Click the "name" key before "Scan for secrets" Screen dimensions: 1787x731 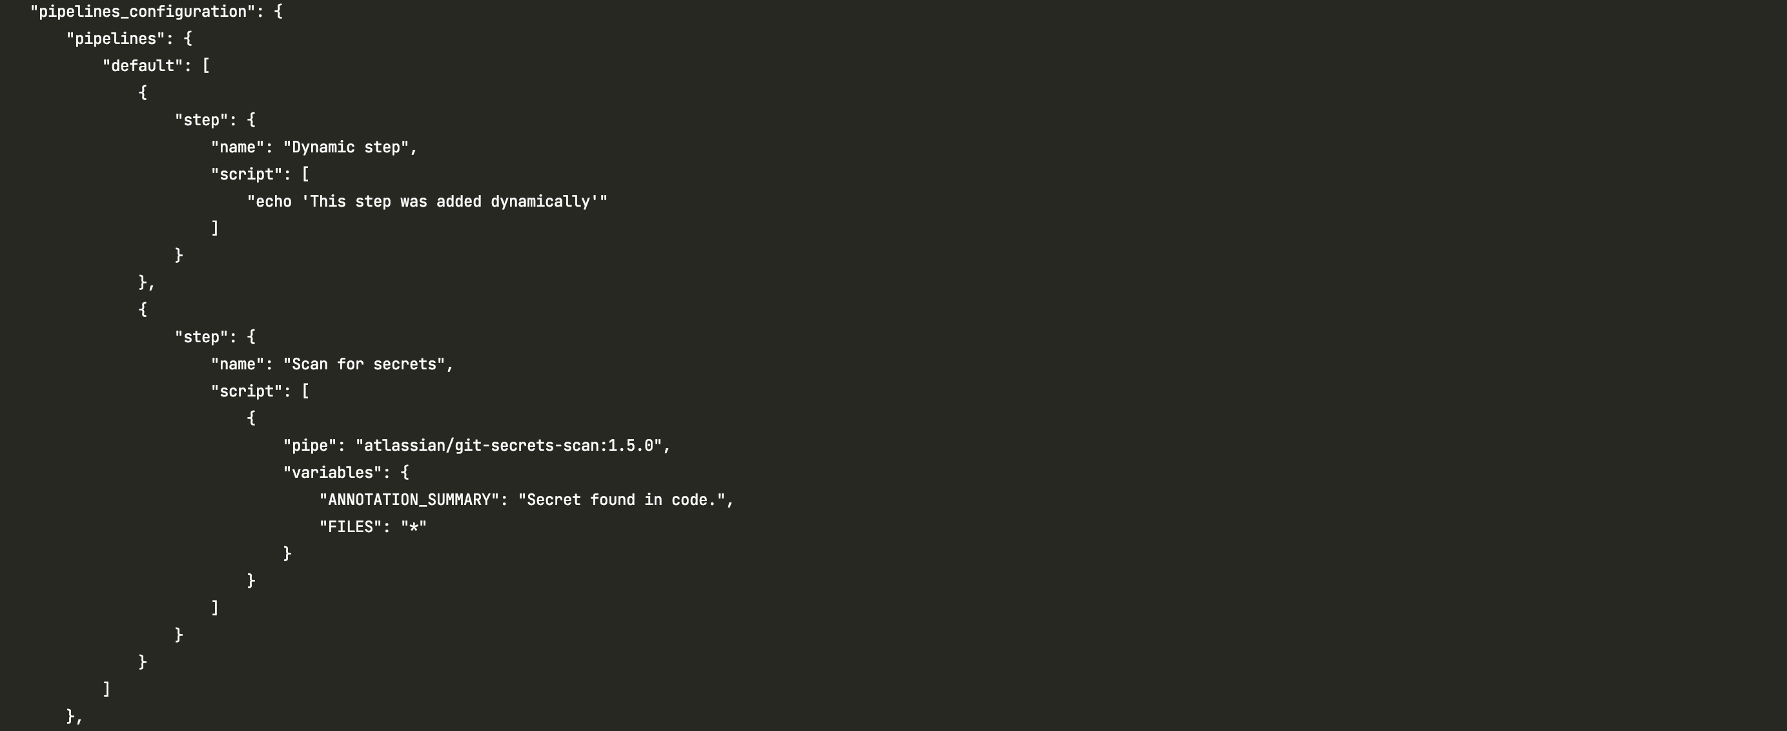tap(237, 364)
